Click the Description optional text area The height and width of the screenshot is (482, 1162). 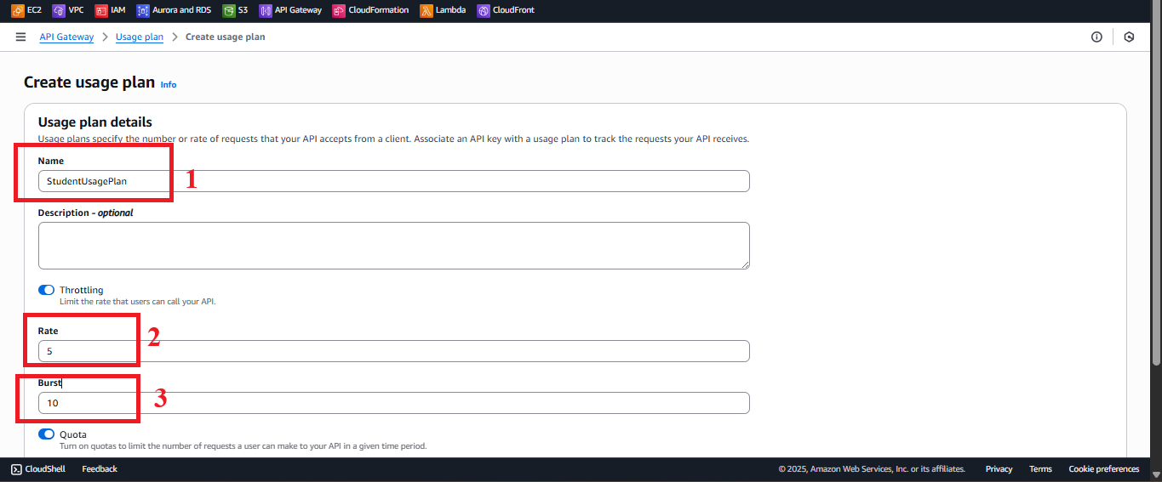pos(394,247)
